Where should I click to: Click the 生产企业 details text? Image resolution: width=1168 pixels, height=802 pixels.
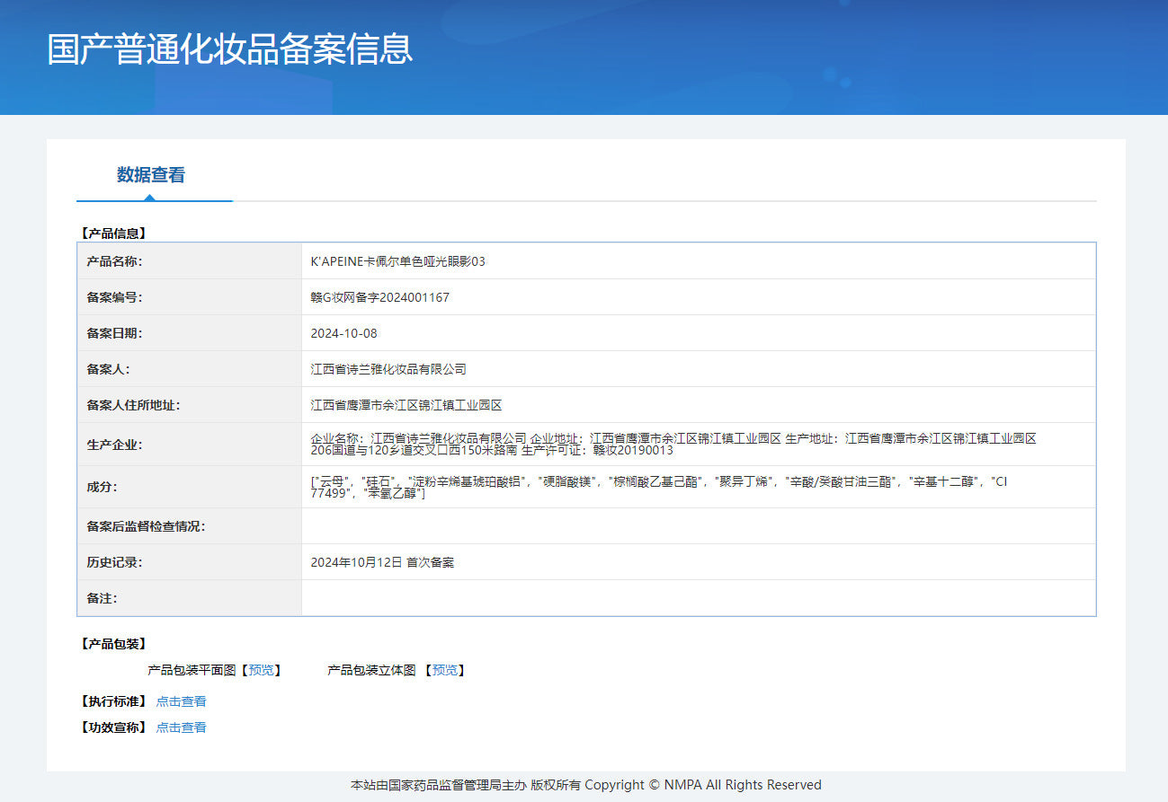tap(673, 444)
